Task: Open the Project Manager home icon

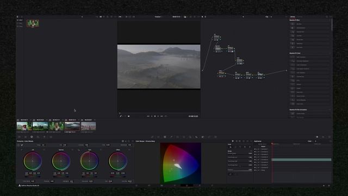Action: point(324,185)
